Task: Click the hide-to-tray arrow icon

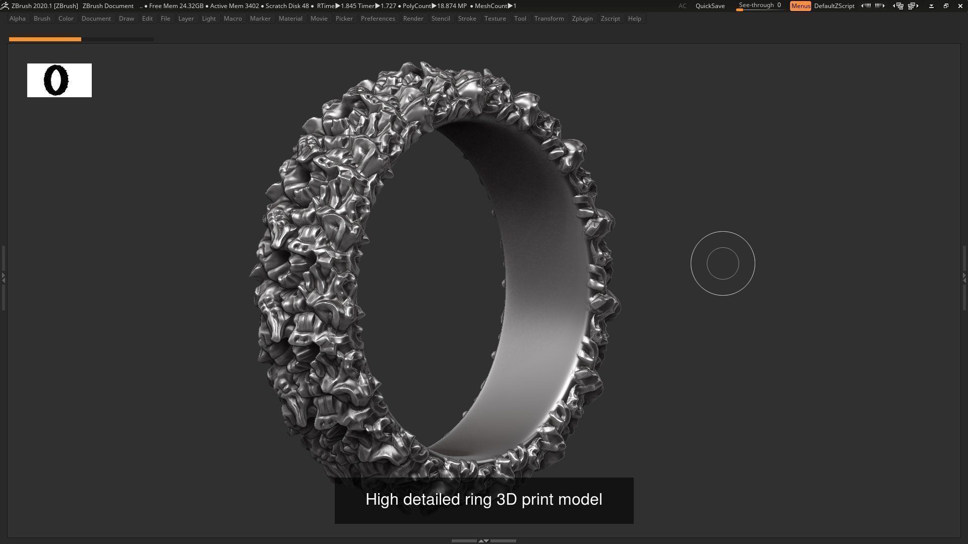Action: tap(931, 6)
